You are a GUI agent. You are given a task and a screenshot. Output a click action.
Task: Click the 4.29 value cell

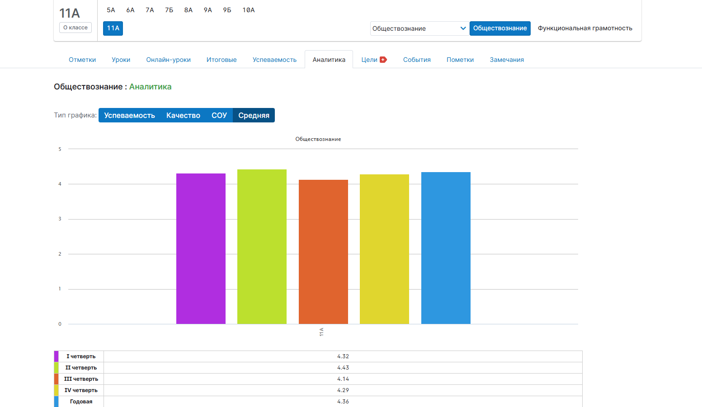(x=343, y=390)
